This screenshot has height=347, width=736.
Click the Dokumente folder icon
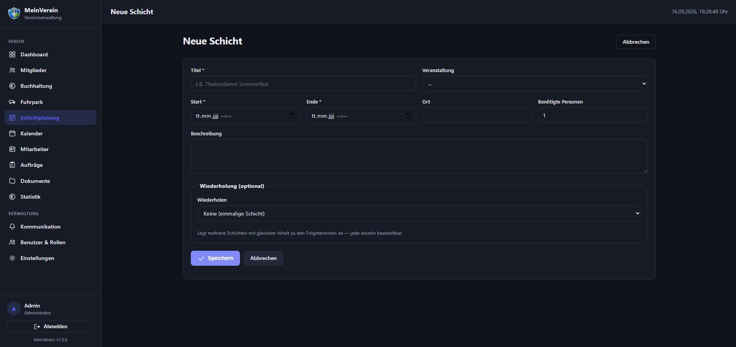pos(12,181)
